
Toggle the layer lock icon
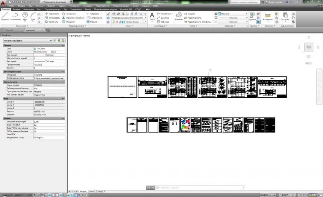point(120,22)
